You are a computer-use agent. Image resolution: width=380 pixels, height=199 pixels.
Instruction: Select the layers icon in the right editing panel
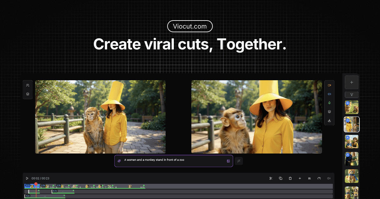pyautogui.click(x=329, y=111)
